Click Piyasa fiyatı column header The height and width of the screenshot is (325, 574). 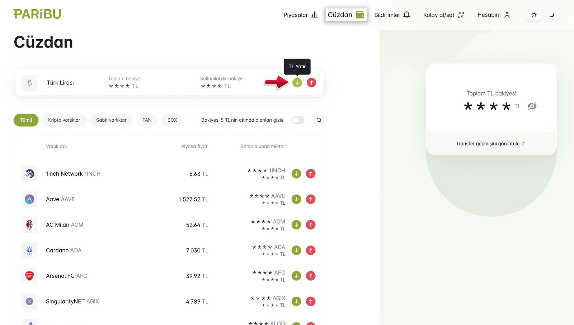[195, 147]
